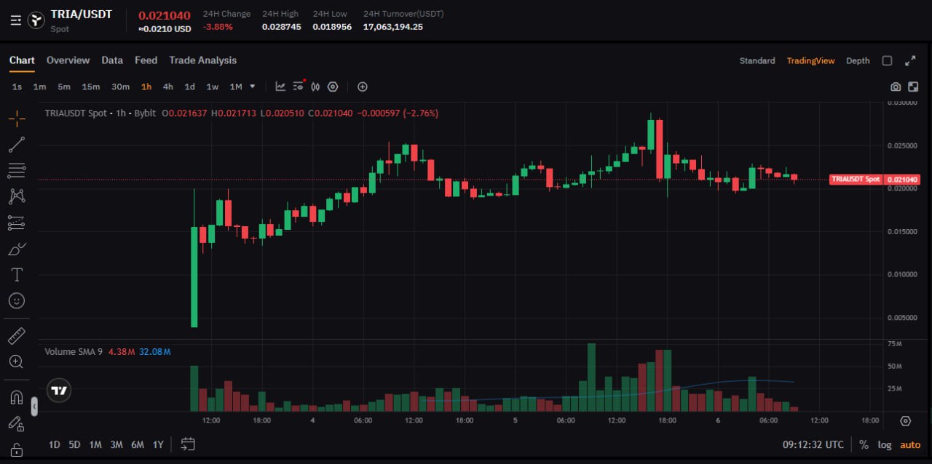Open the hamburger menu beside TRIA/USDT
932x464 pixels.
click(16, 20)
